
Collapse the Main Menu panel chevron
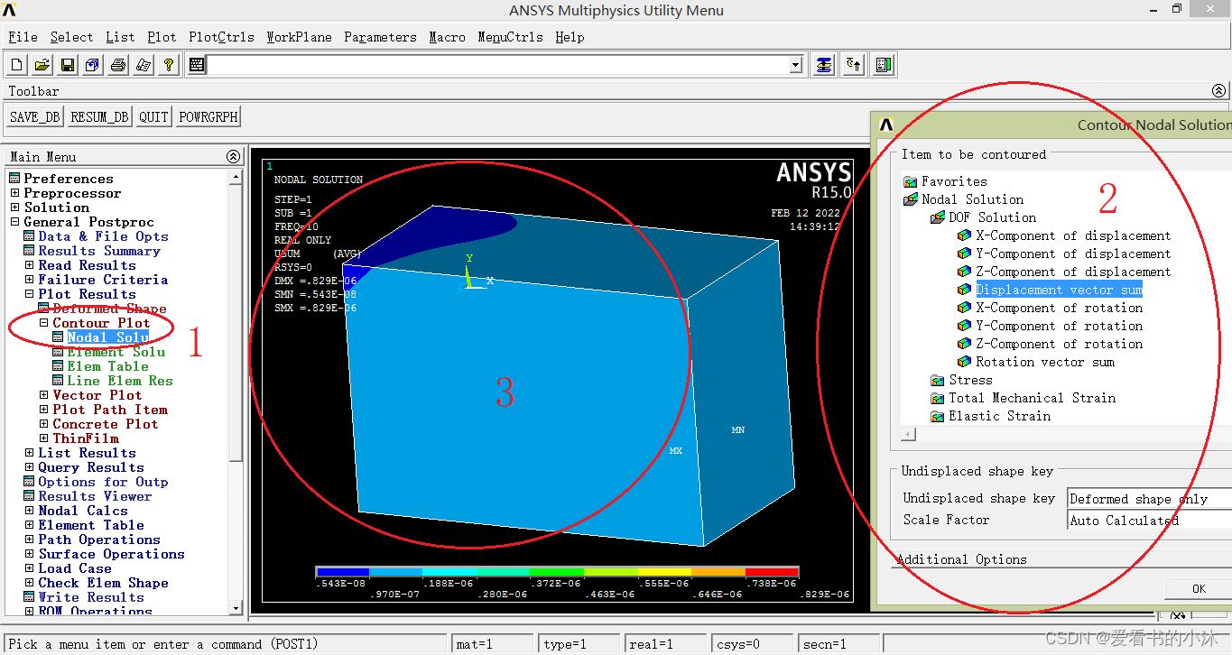[x=234, y=157]
